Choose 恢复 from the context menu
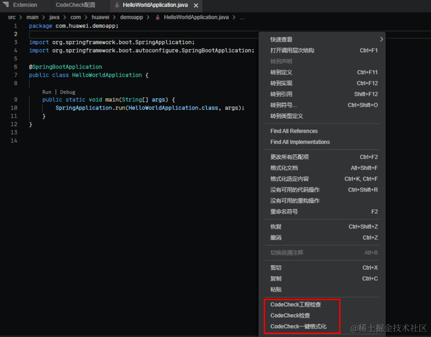This screenshot has height=337, width=431. click(322, 227)
